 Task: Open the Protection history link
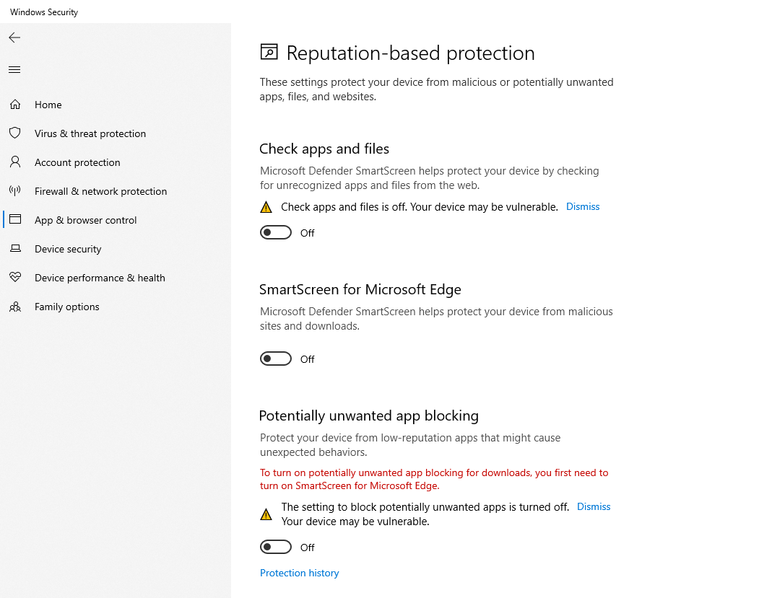(299, 573)
